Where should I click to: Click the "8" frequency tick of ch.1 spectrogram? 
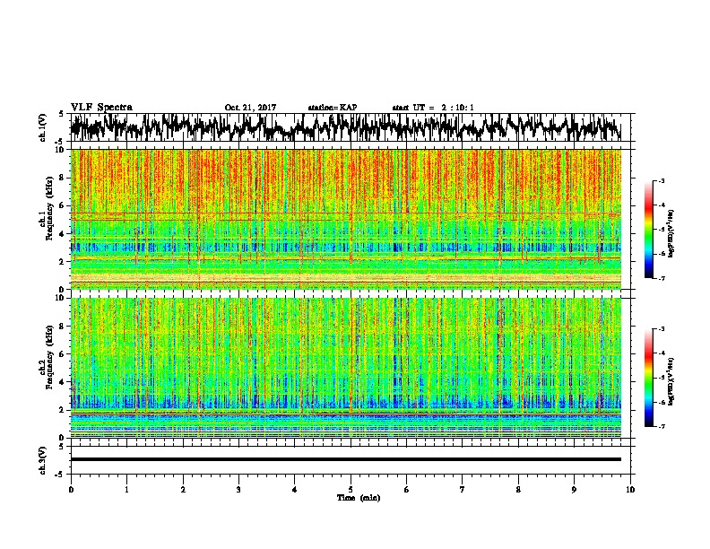63,178
